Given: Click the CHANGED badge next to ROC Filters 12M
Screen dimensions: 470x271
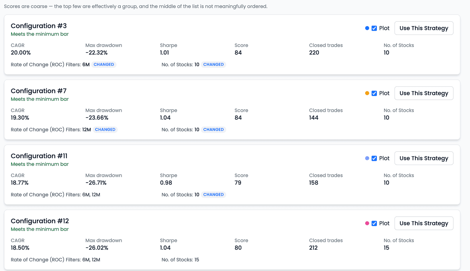Looking at the screenshot, I should click(x=105, y=129).
